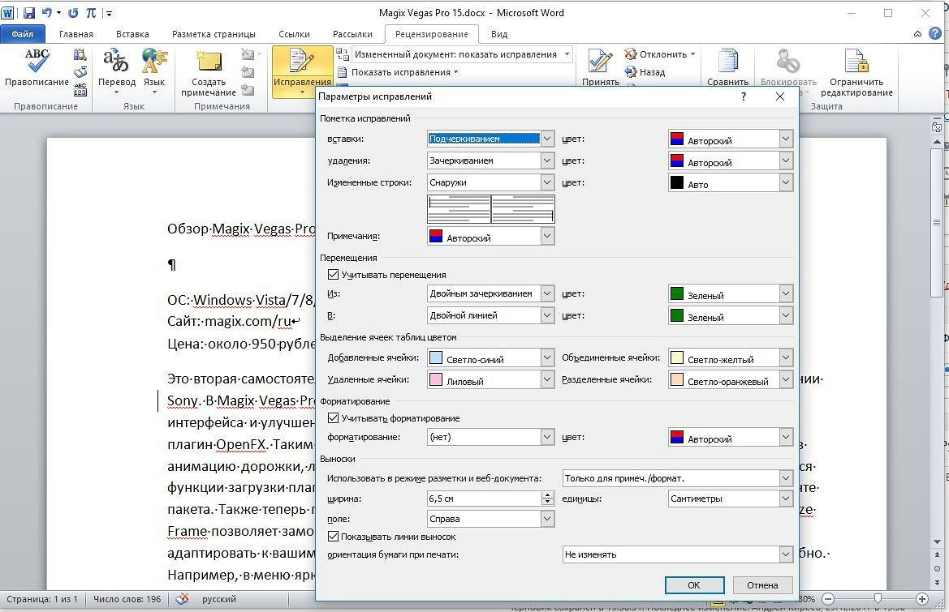Click the Pi equation icon
The image size is (949, 612).
(91, 12)
